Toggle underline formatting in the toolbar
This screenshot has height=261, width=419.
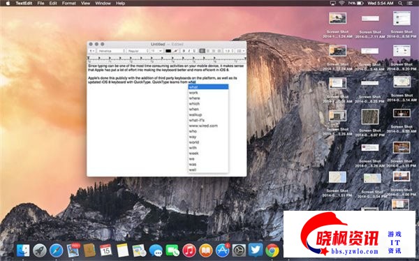coord(195,51)
